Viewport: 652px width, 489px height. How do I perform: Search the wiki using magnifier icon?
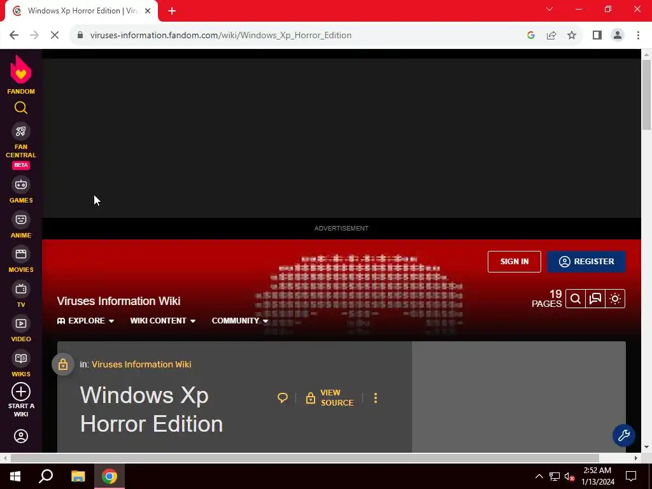(x=576, y=299)
